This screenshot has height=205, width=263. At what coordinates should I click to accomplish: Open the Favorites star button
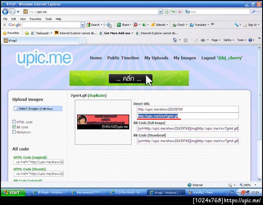11,33
